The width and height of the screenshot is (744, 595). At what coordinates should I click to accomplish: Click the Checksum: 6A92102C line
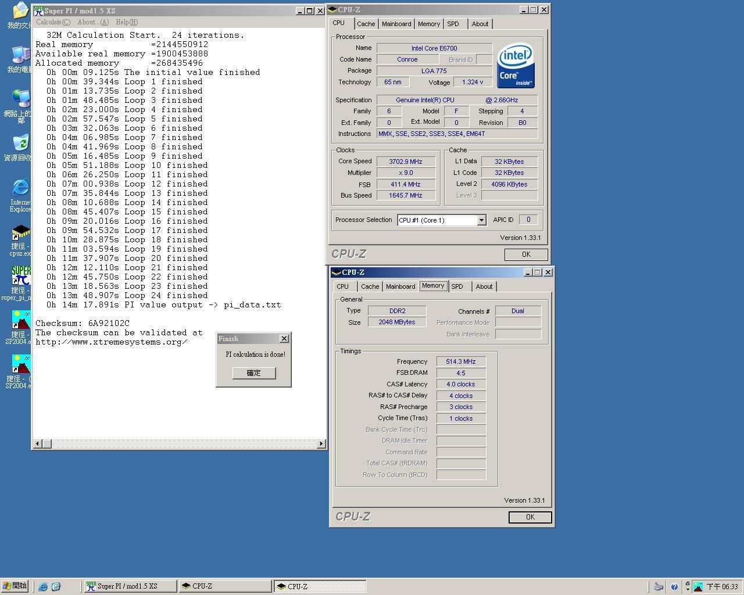tap(83, 323)
